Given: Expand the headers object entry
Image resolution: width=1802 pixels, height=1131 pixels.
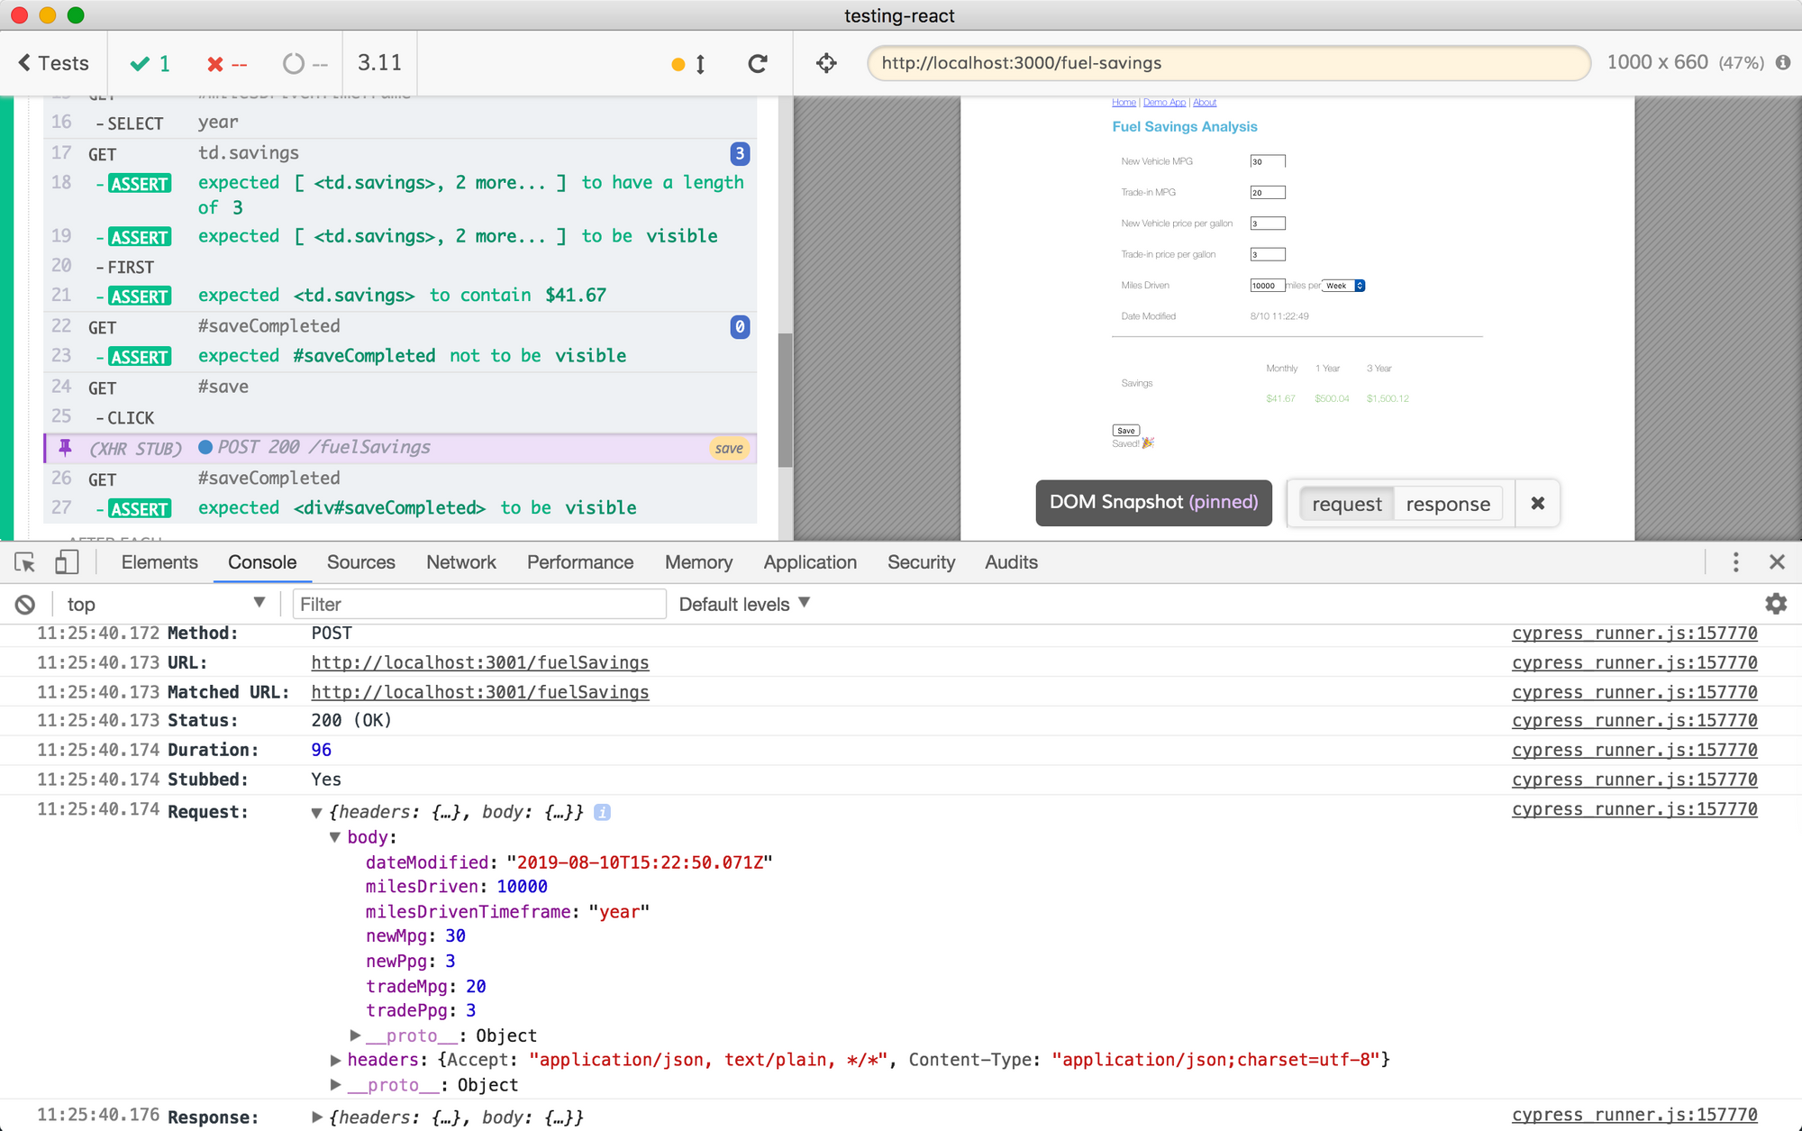Looking at the screenshot, I should tap(336, 1060).
